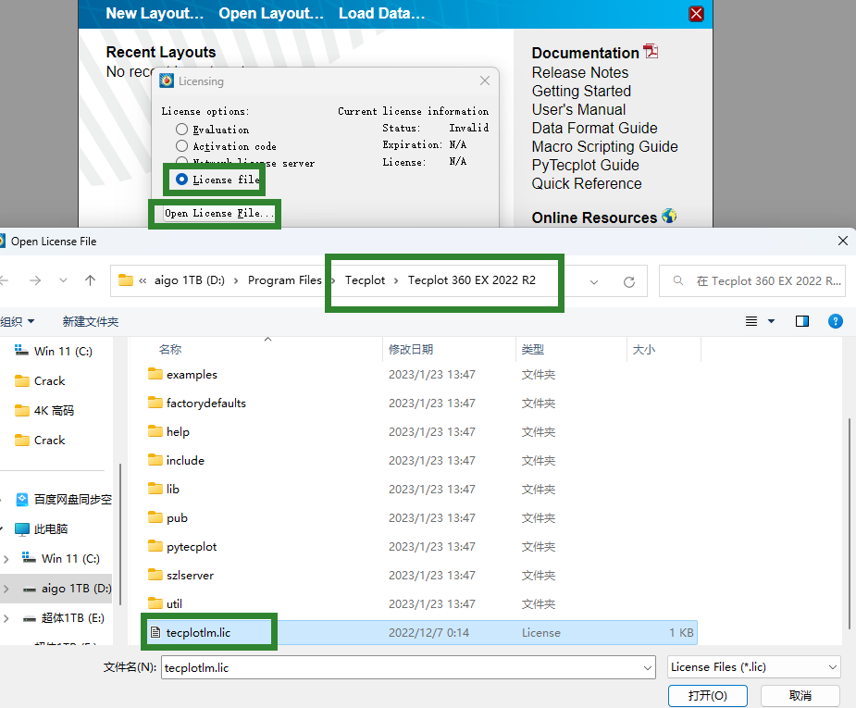856x708 pixels.
Task: Go forward in the file dialog navigation
Action: (x=35, y=280)
